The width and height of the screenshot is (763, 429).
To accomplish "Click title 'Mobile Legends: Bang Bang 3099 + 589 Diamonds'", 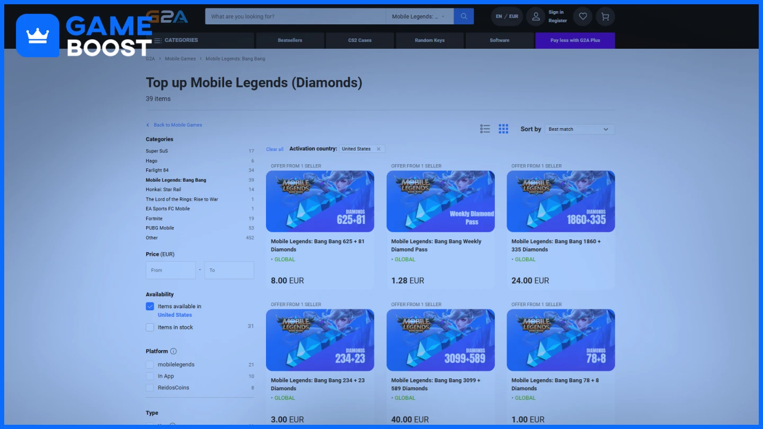I will pyautogui.click(x=436, y=384).
